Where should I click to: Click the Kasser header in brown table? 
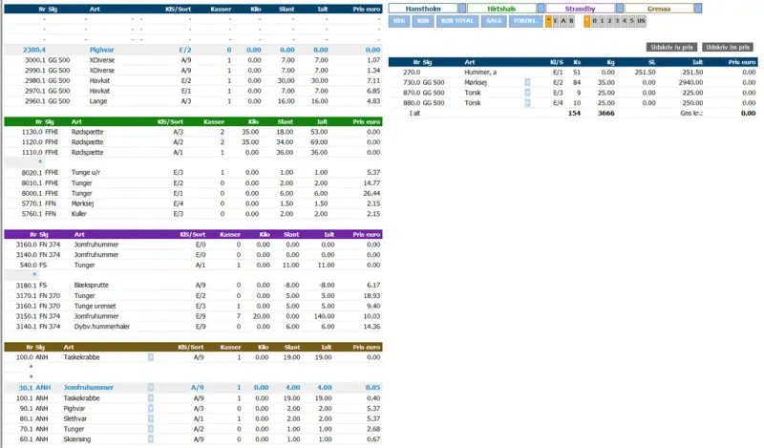click(x=230, y=347)
